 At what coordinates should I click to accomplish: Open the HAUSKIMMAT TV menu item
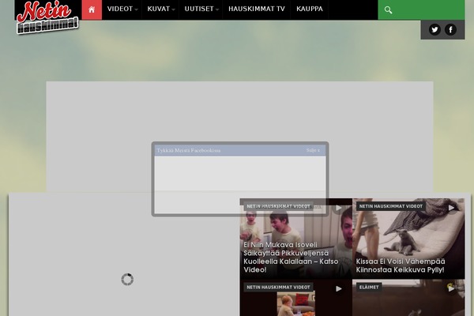pyautogui.click(x=257, y=9)
